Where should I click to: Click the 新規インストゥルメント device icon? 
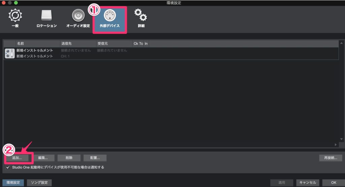(10, 53)
